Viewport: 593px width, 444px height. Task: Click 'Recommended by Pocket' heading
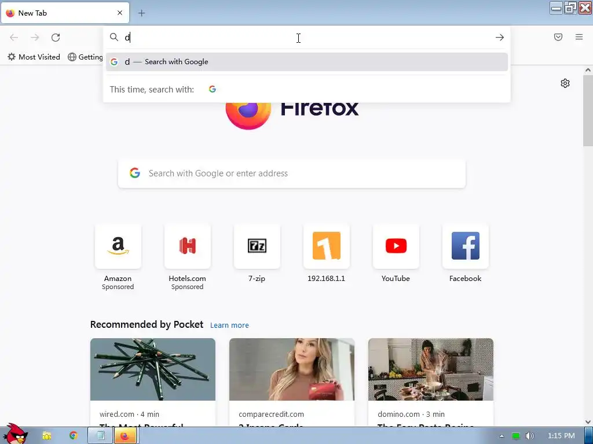[x=147, y=325]
